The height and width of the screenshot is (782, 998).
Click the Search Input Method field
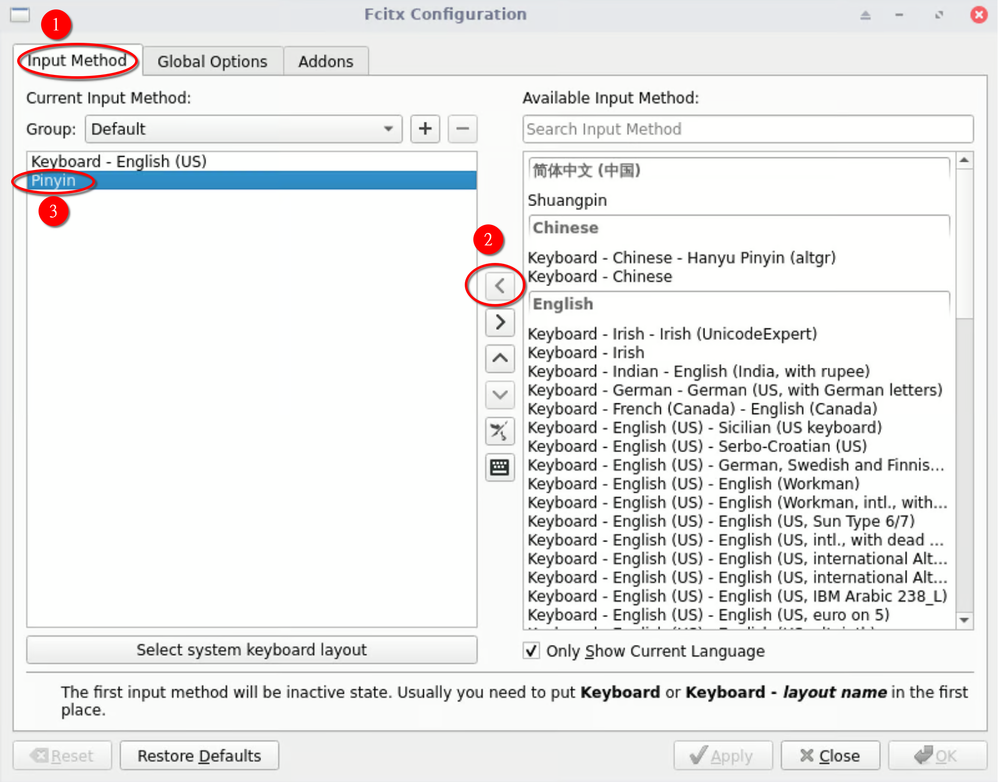[x=748, y=129]
